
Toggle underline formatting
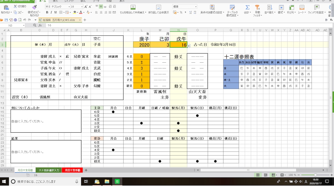pos(56,12)
